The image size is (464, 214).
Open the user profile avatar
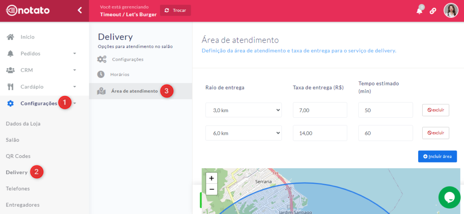[x=451, y=10]
